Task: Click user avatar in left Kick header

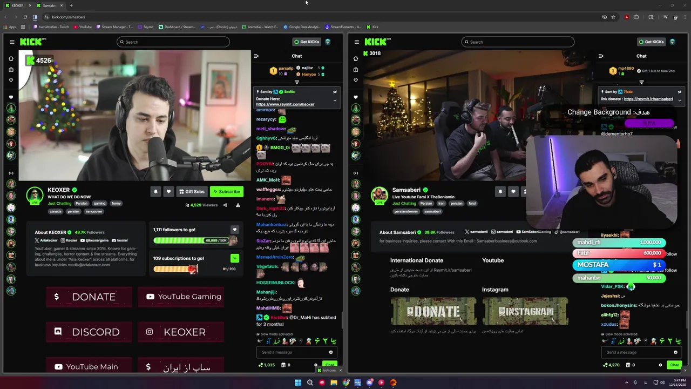Action: click(328, 42)
